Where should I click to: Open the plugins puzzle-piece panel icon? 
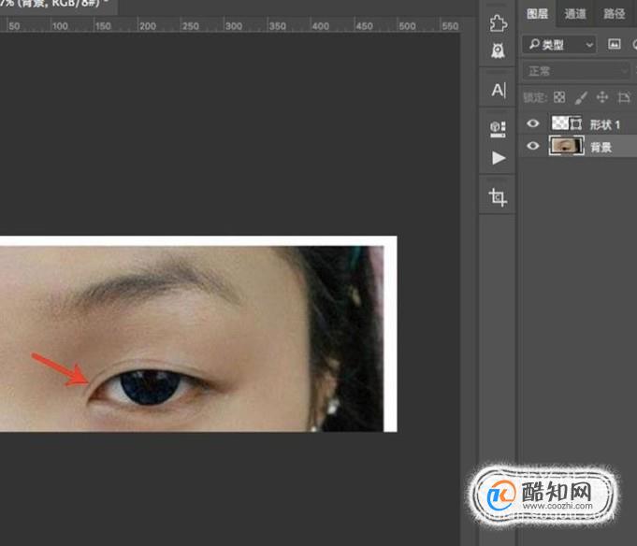(x=498, y=23)
